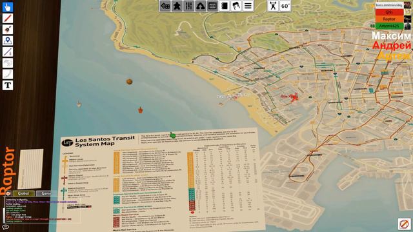Select the Line measuring tool
413x232 pixels.
8,52
